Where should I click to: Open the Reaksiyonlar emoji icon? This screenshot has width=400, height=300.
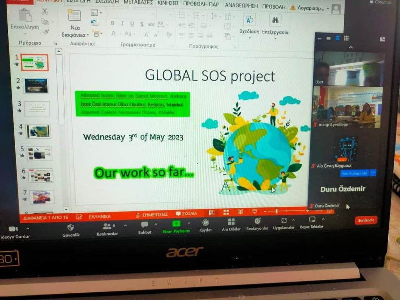coord(257,221)
